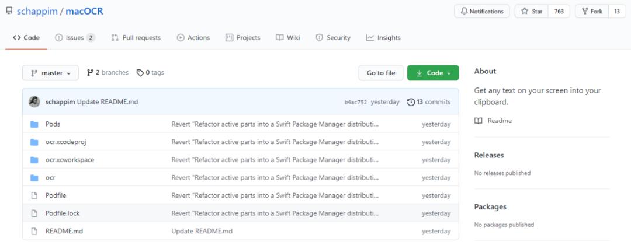Click the README.md file icon

(x=34, y=231)
